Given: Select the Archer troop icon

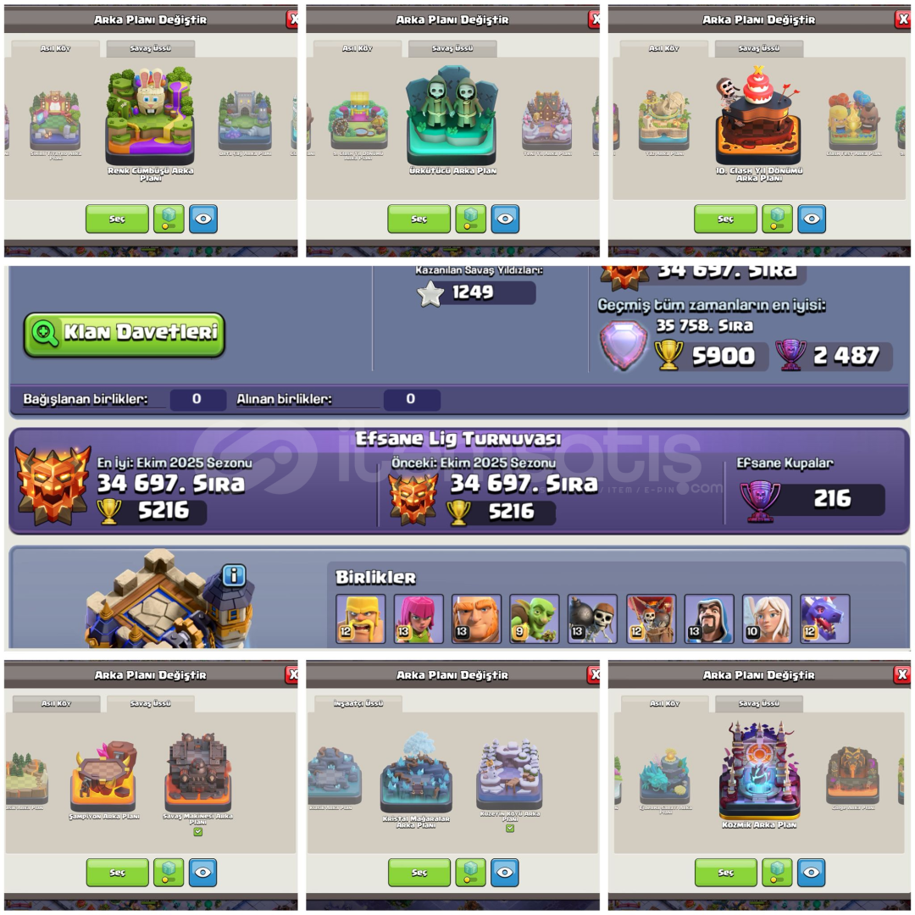Looking at the screenshot, I should pyautogui.click(x=419, y=618).
